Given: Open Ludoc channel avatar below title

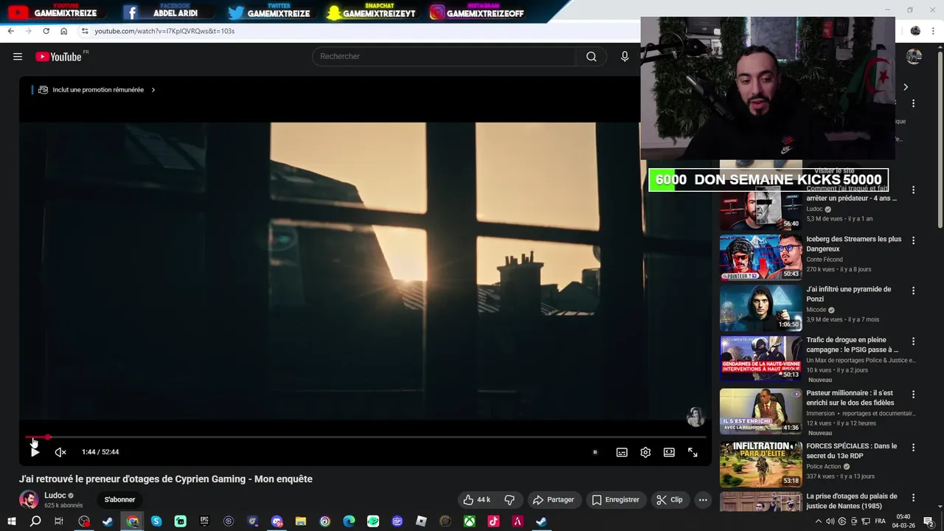Looking at the screenshot, I should pyautogui.click(x=29, y=499).
